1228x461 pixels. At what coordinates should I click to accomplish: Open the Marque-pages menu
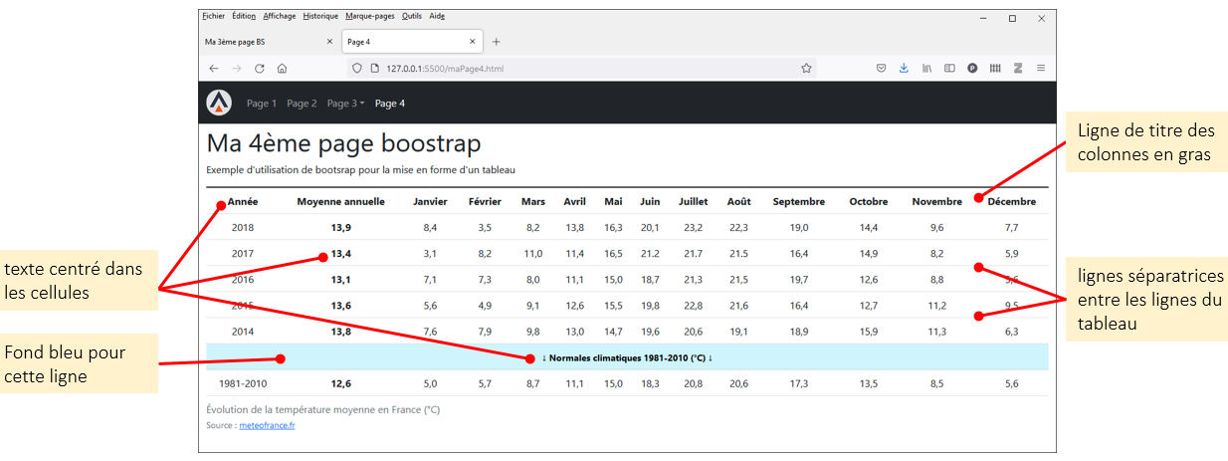[x=369, y=16]
